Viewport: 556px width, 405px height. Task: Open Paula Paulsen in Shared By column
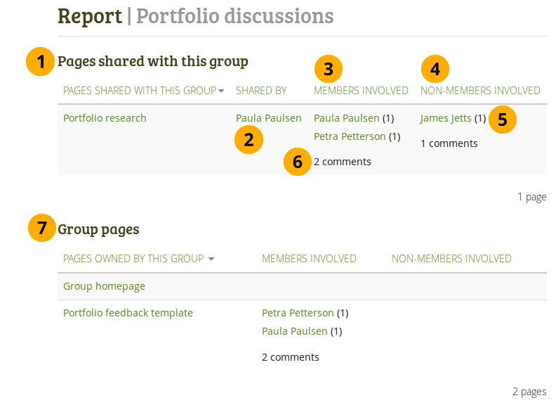268,118
